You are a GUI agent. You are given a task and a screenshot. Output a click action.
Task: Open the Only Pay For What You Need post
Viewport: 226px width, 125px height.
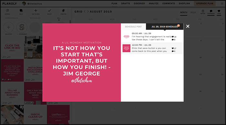[x=33, y=93]
